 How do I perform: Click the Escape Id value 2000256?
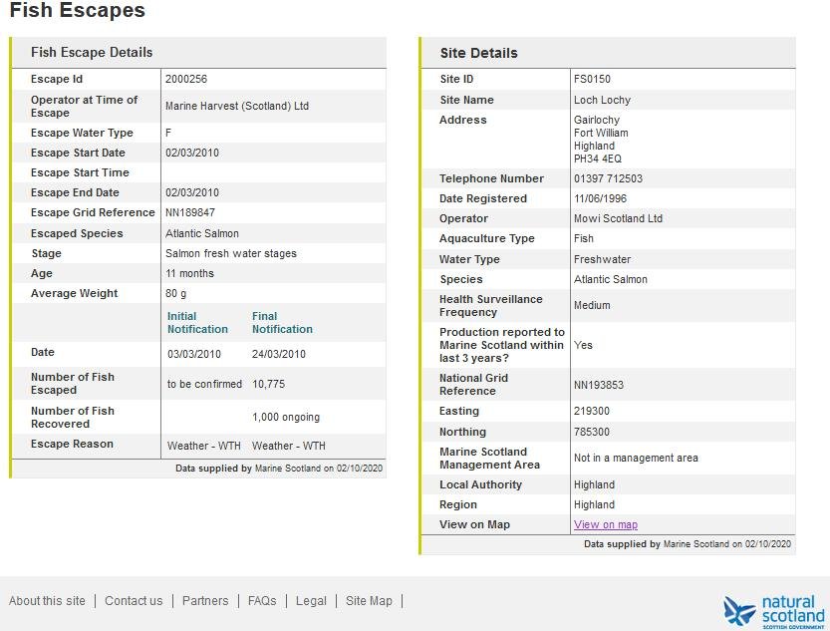tap(186, 79)
